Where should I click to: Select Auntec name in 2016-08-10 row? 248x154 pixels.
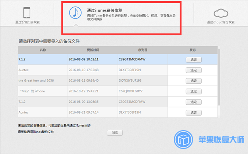(x=24, y=70)
